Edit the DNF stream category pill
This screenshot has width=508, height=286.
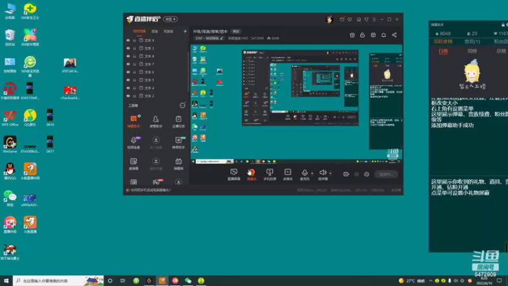point(209,38)
